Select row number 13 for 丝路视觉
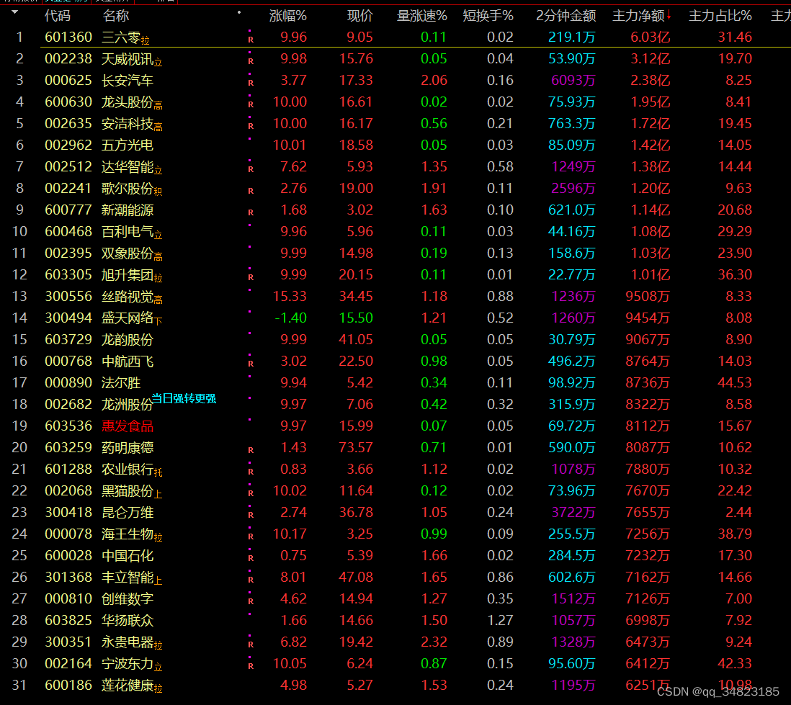This screenshot has height=705, width=791. (x=19, y=297)
